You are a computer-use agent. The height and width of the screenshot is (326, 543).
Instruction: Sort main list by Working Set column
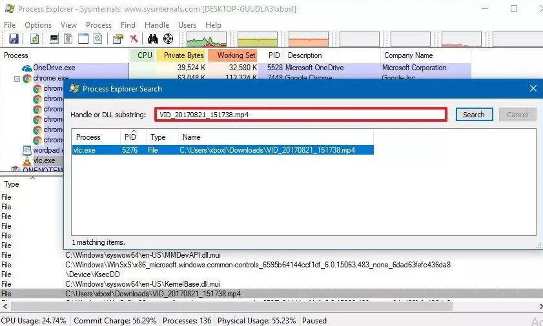[233, 55]
